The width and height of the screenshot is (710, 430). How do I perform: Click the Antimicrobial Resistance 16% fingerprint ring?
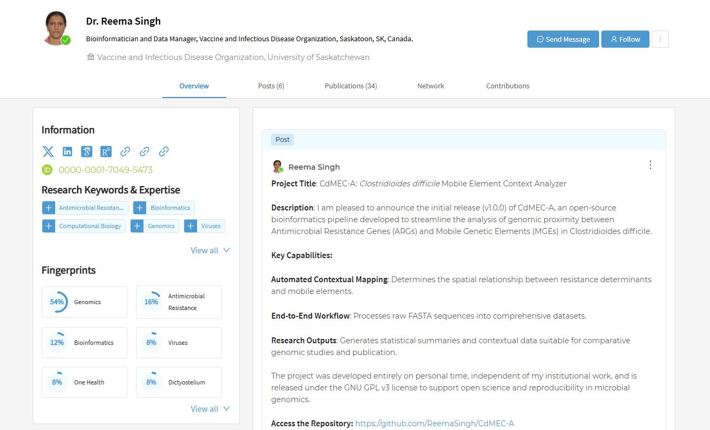coord(151,302)
